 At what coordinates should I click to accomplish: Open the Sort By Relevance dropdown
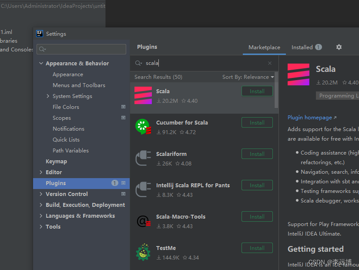point(248,77)
